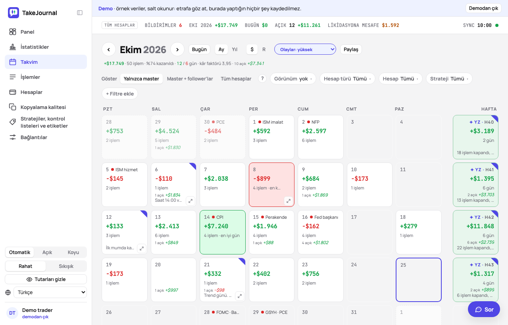The height and width of the screenshot is (325, 508).
Task: Open the help question-mark next to Tüm hesaplar
Action: click(262, 78)
